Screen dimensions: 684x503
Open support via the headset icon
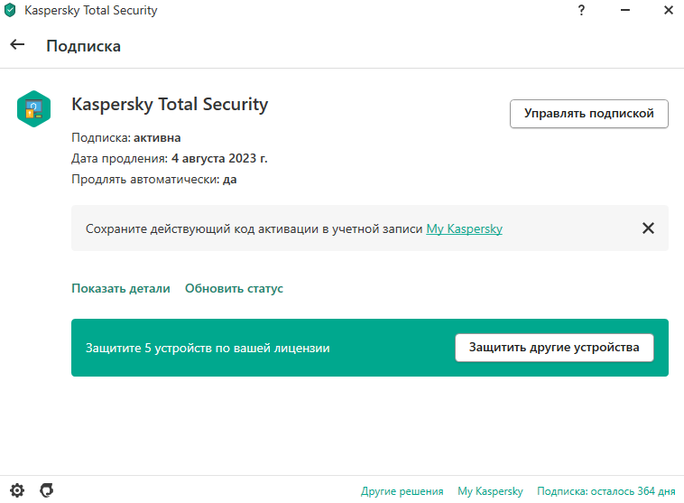point(47,490)
